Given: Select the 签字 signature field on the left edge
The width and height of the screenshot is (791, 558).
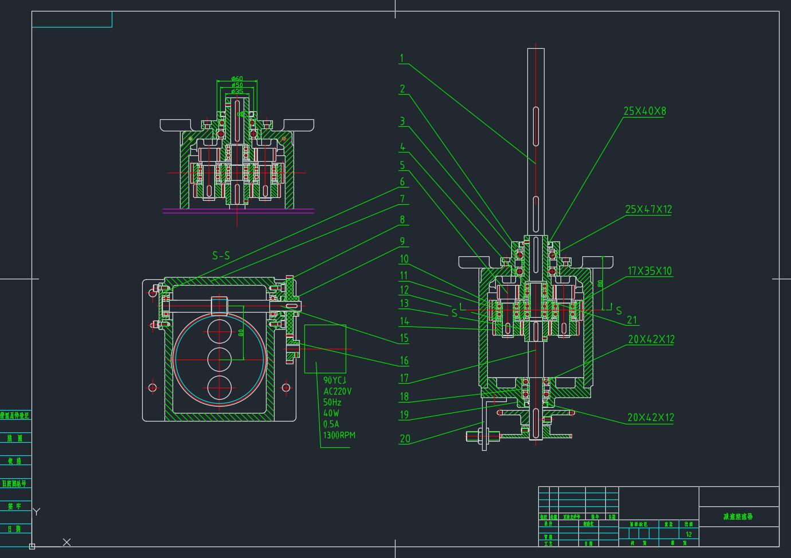Looking at the screenshot, I should tap(15, 506).
